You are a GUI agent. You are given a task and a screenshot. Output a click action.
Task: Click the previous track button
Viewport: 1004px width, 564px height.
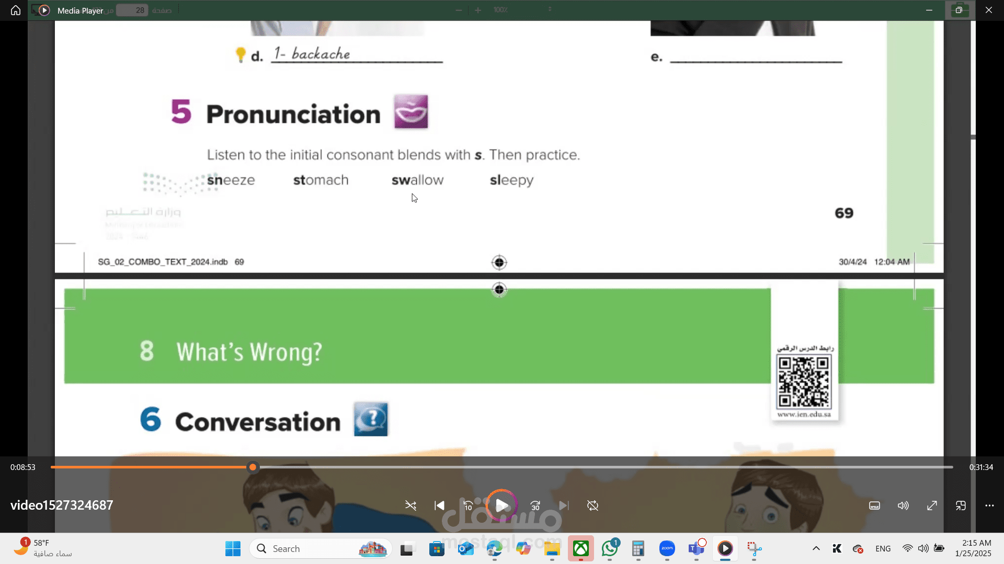coord(439,506)
